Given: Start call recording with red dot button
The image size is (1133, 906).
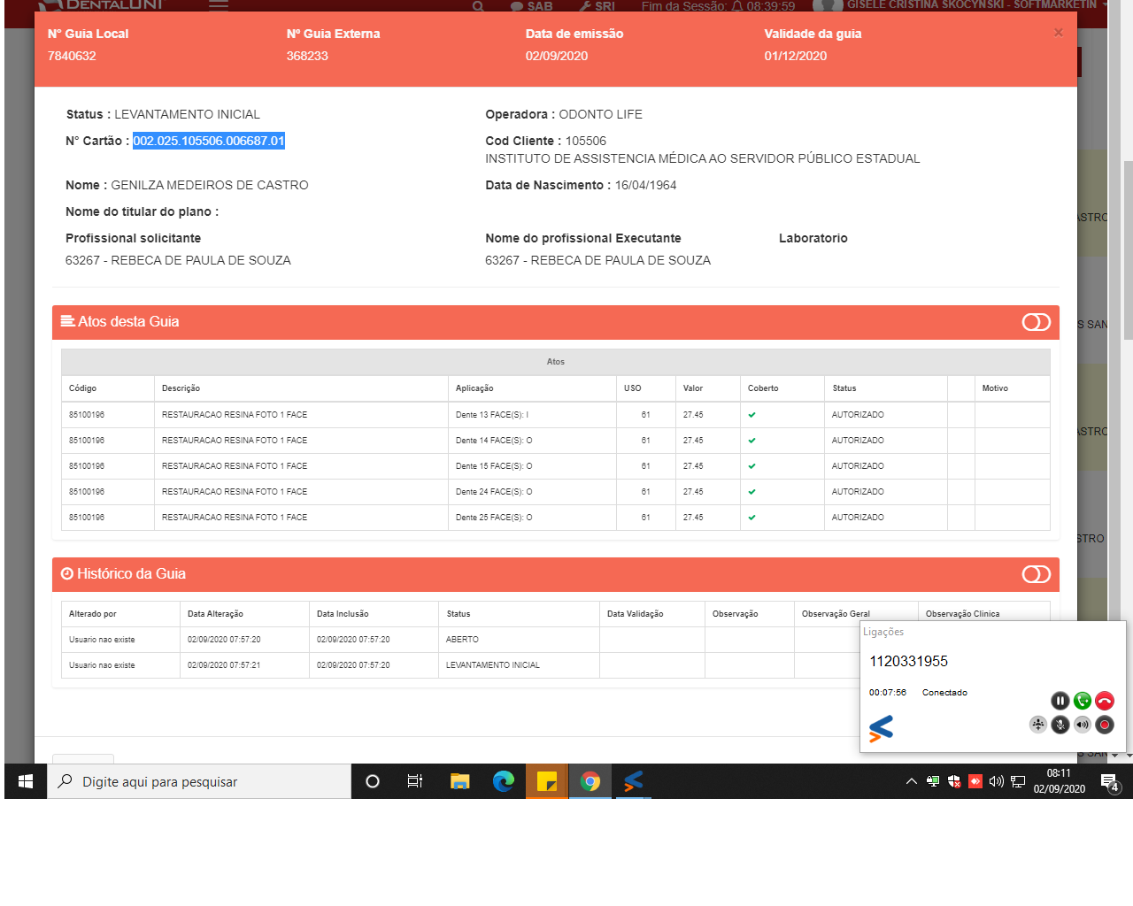Looking at the screenshot, I should coord(1104,725).
